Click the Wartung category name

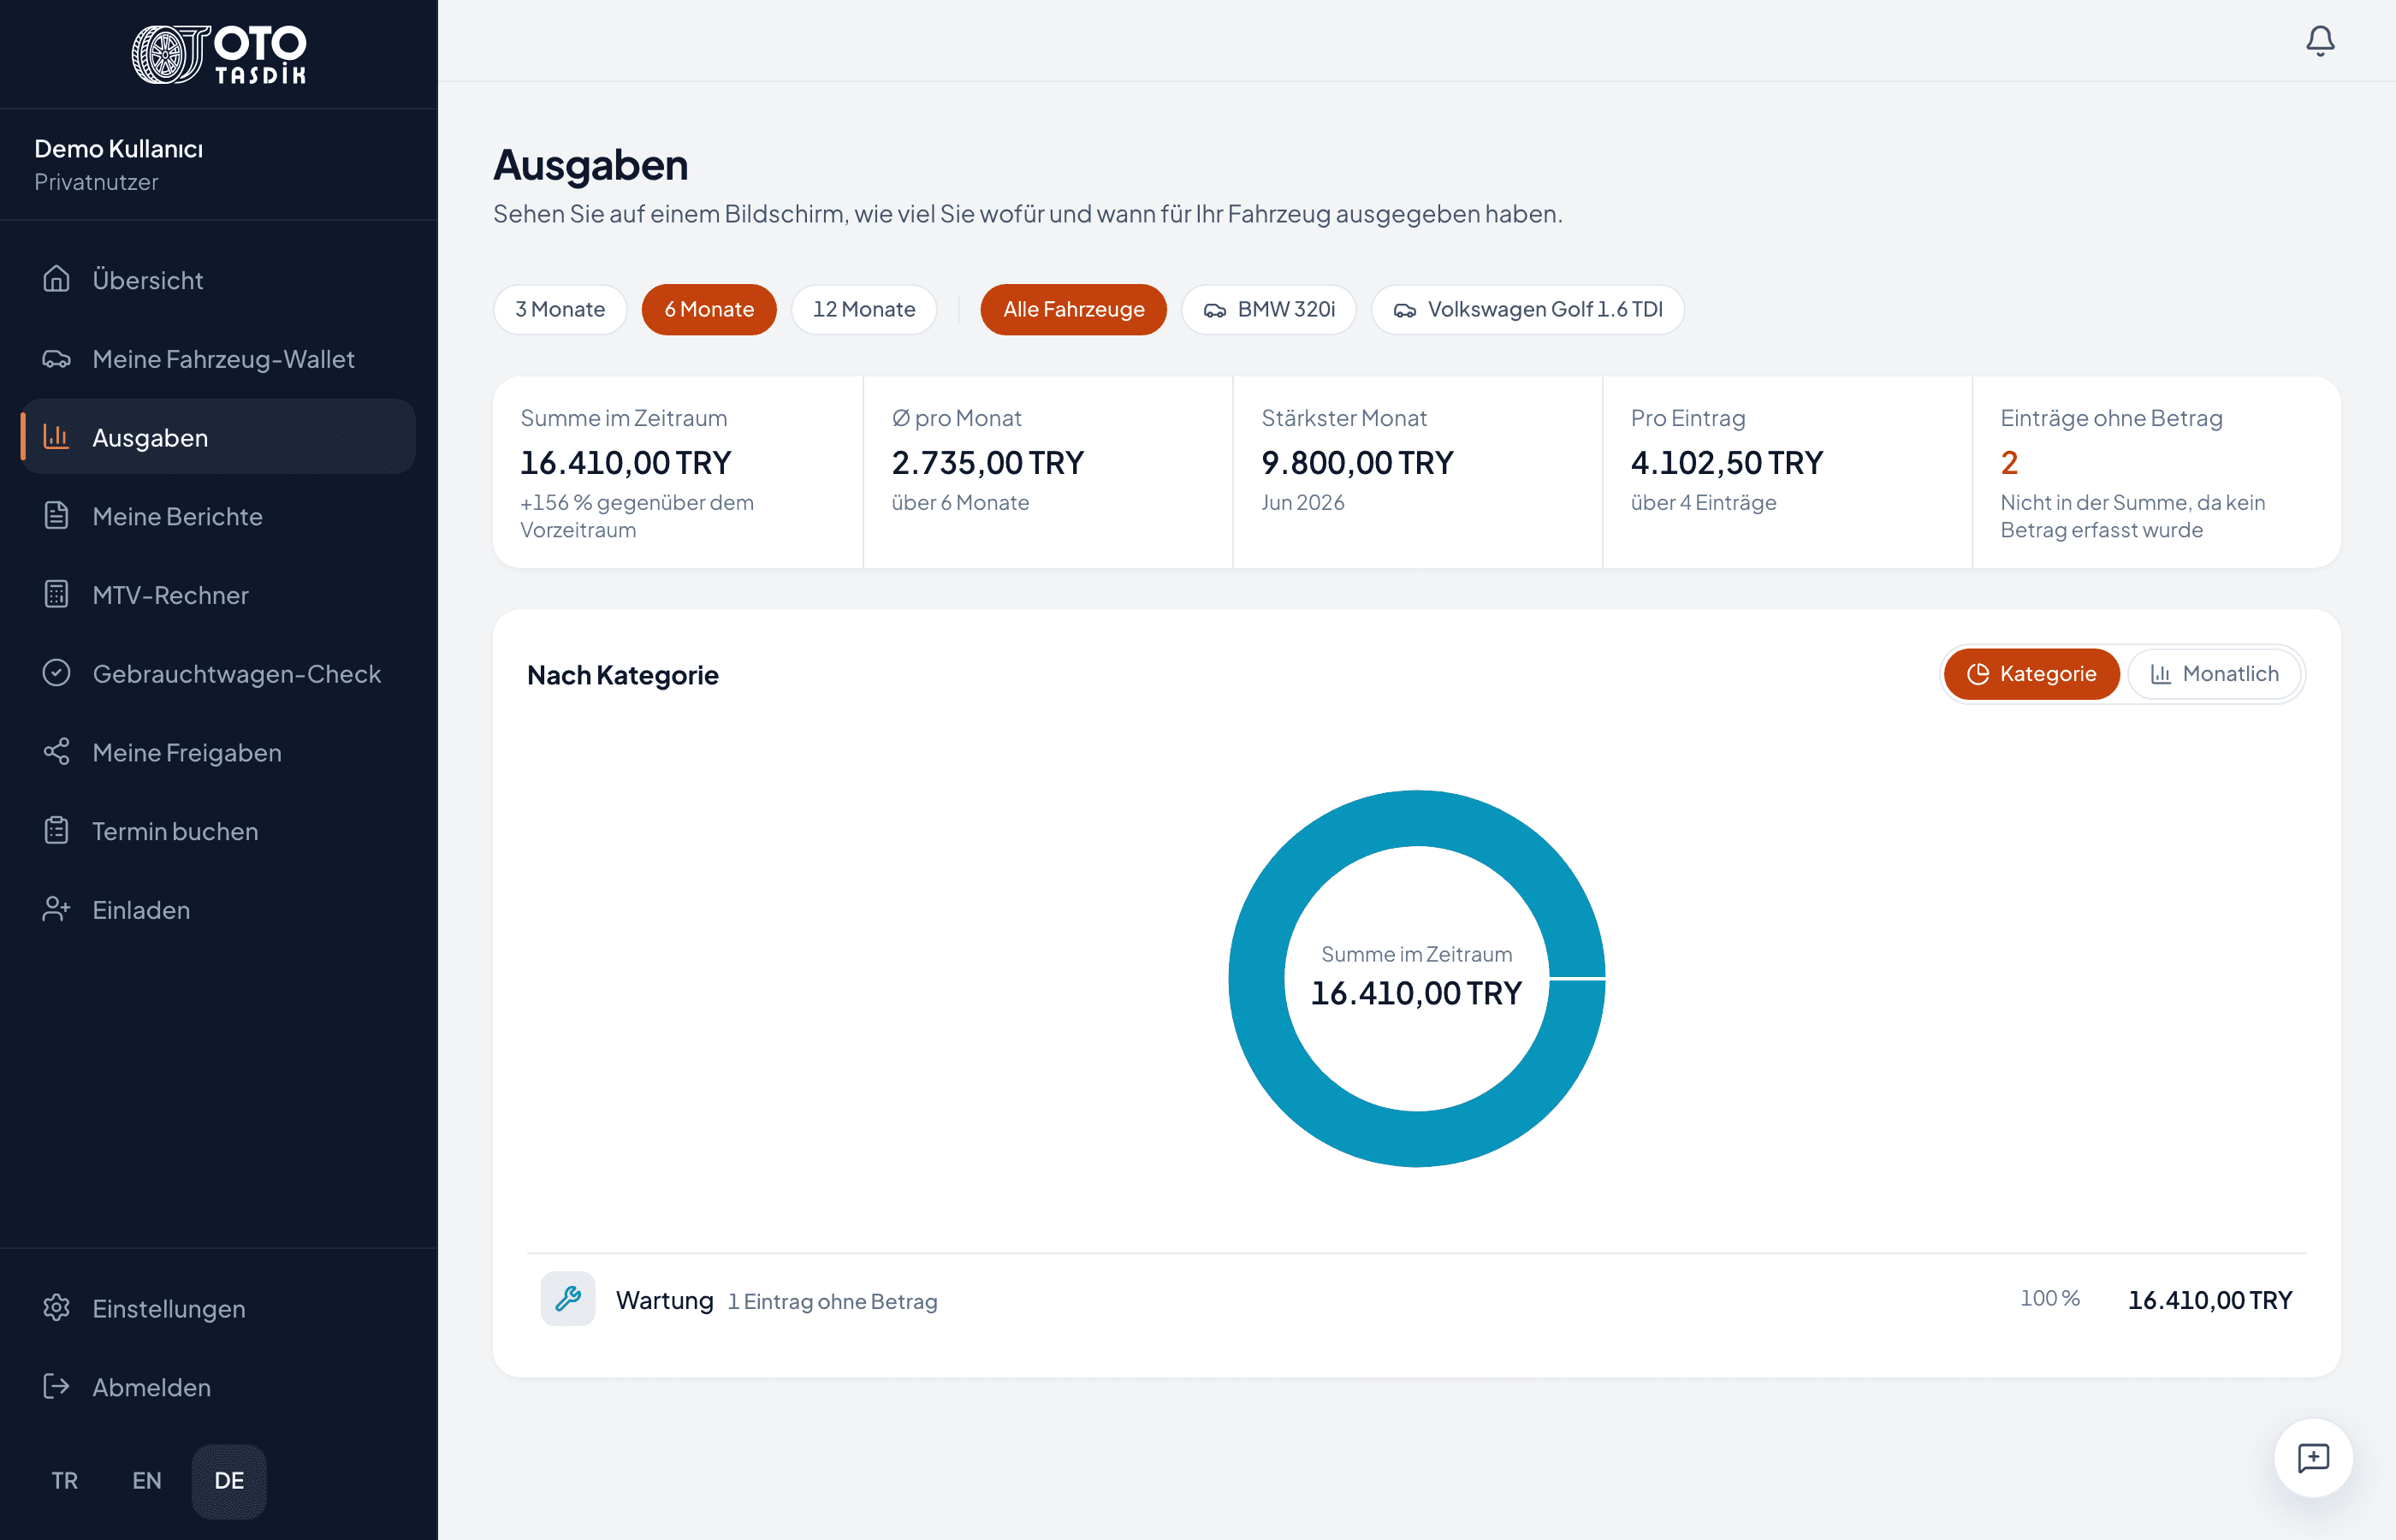[665, 1300]
